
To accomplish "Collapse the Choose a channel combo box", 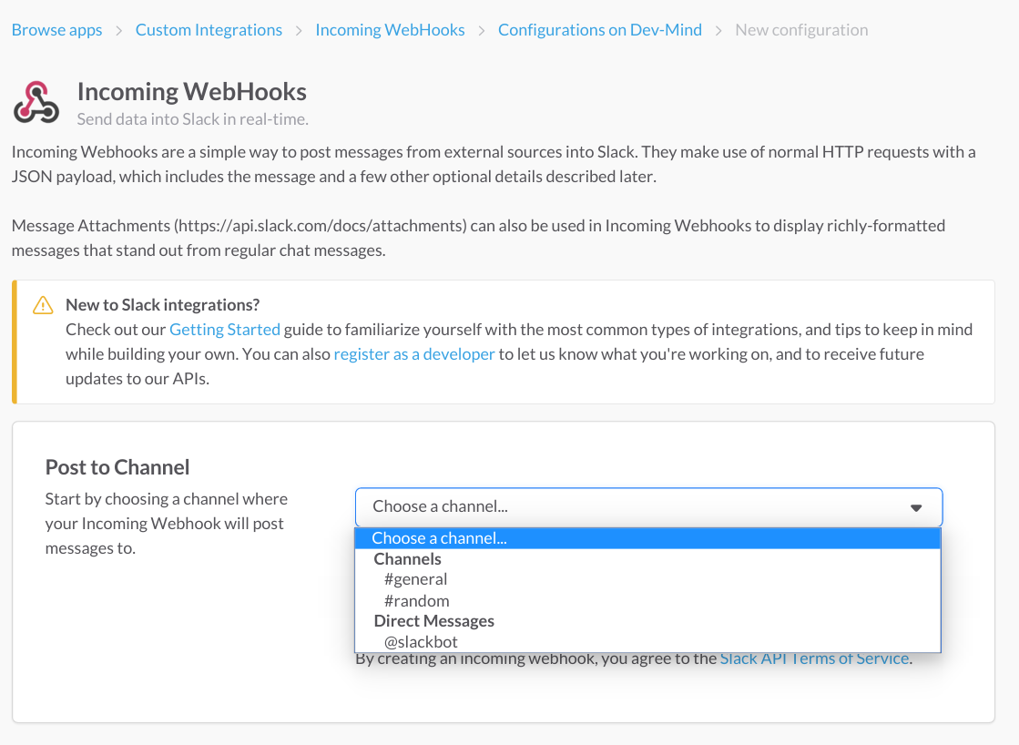I will pos(648,507).
